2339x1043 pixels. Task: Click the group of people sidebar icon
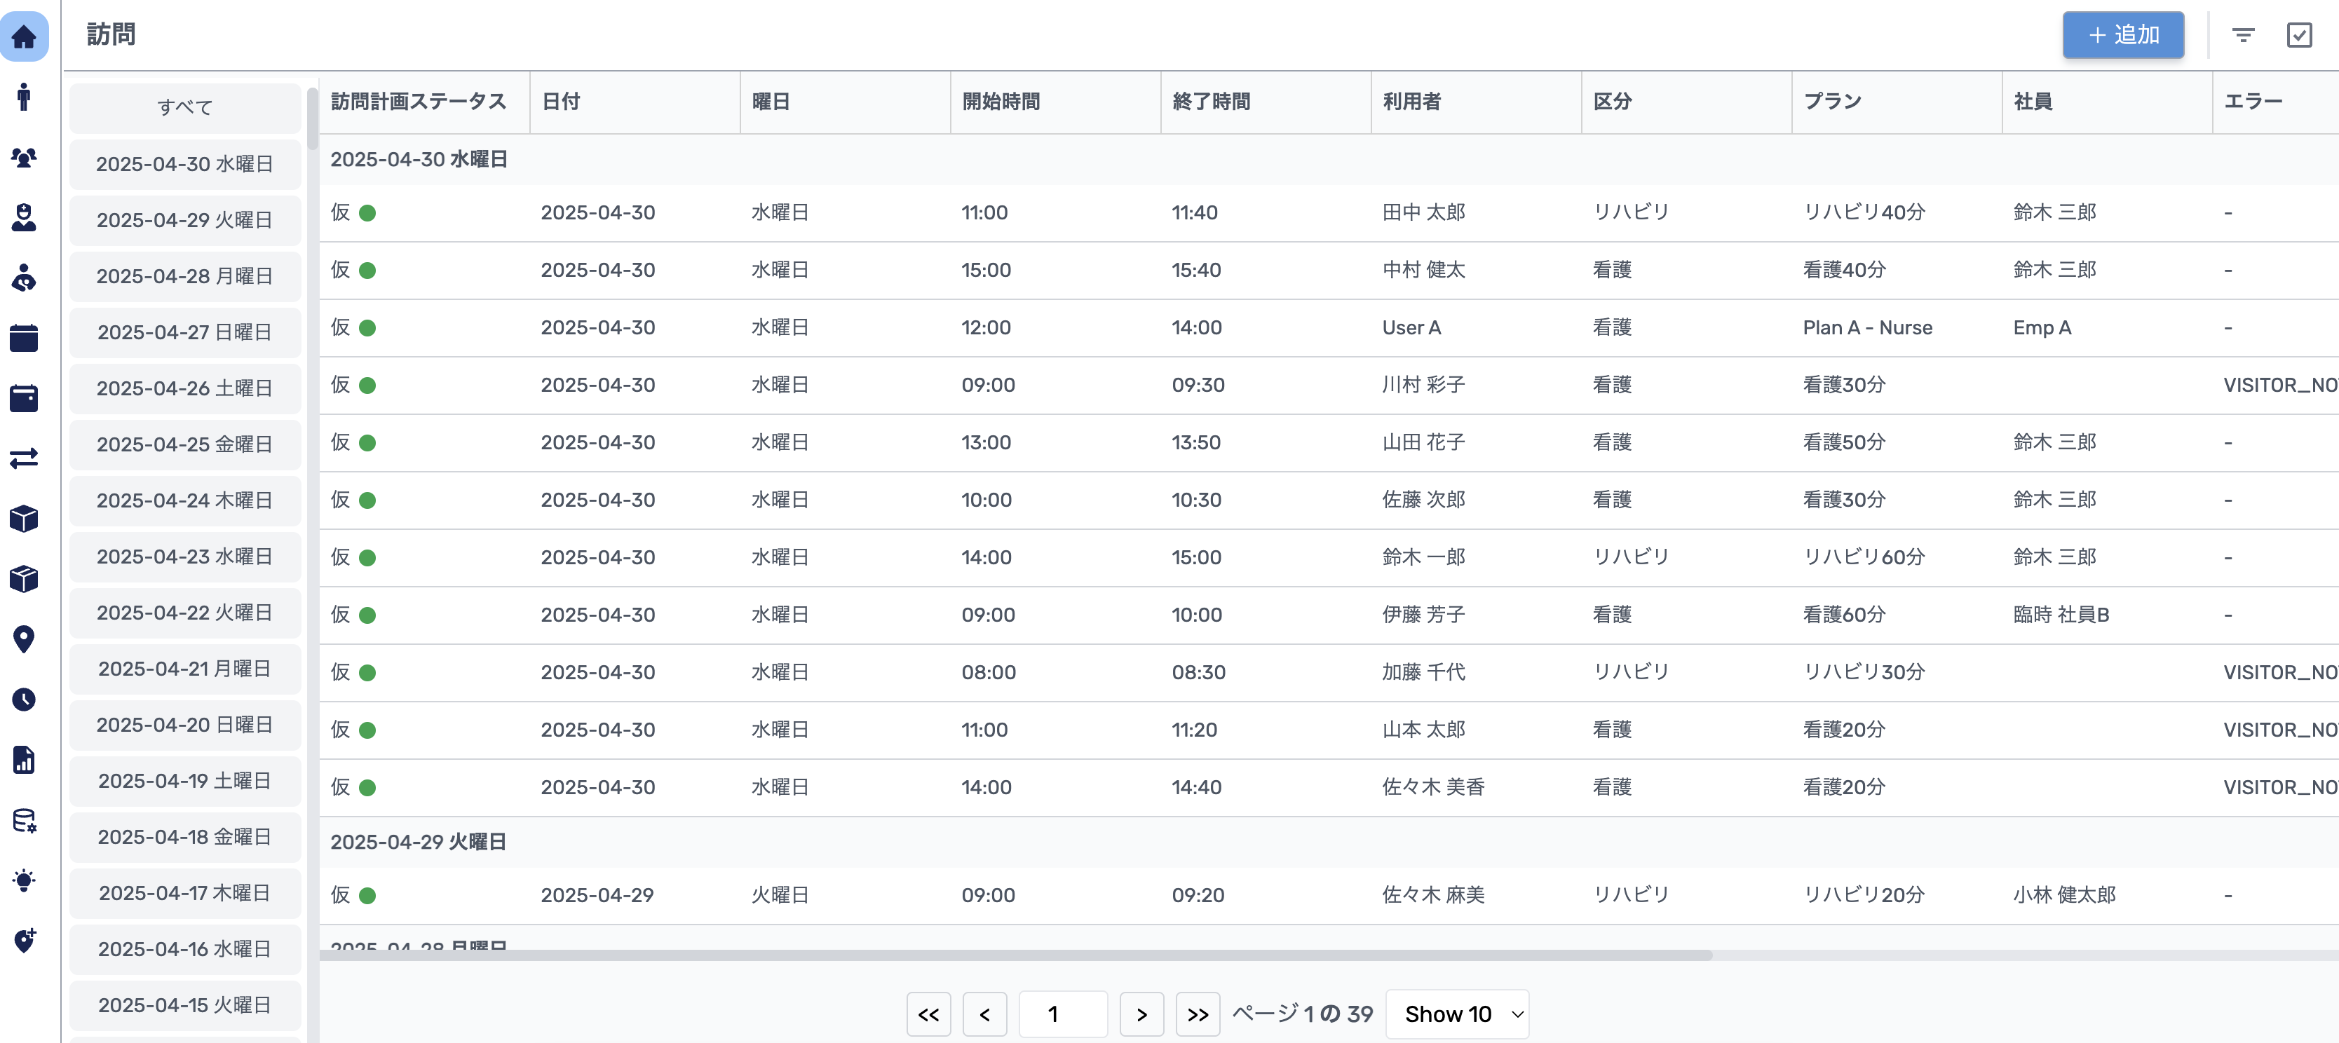coord(25,157)
